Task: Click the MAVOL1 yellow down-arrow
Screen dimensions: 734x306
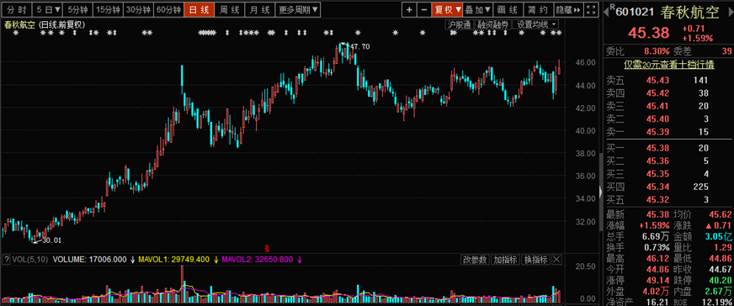Action: [215, 260]
